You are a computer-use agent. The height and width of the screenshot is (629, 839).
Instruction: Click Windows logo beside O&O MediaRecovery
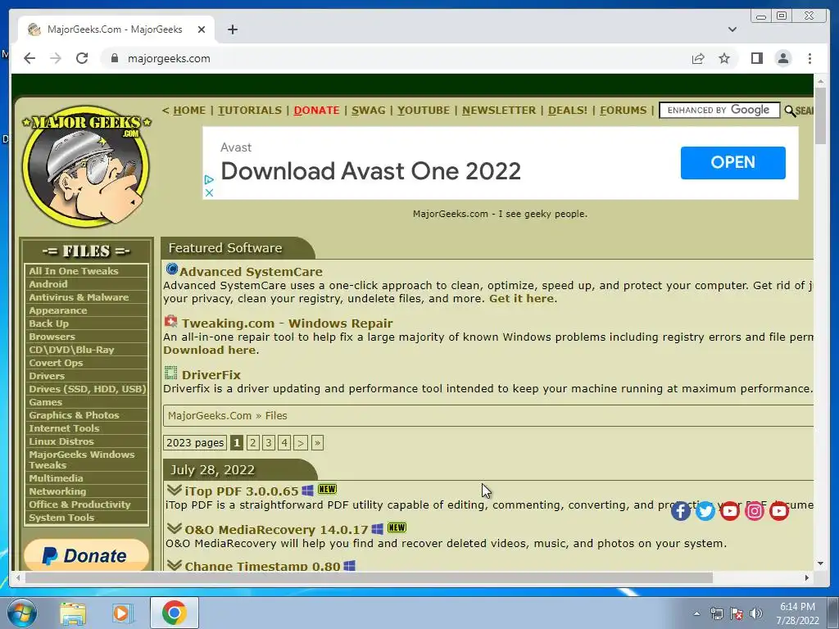click(x=377, y=529)
